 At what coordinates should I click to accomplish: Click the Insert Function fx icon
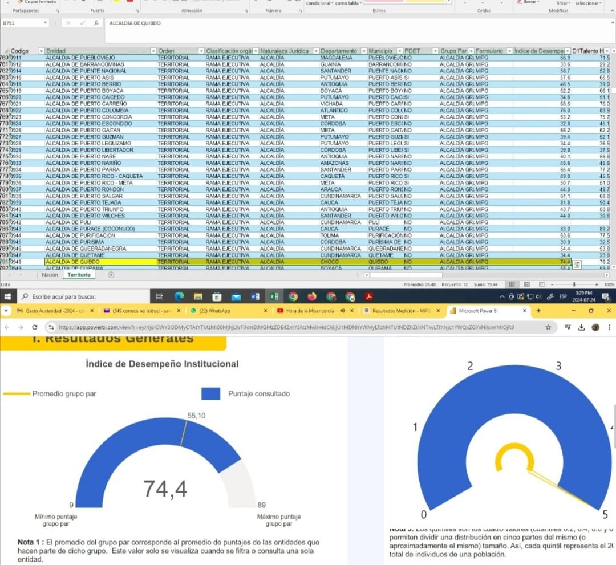point(96,23)
